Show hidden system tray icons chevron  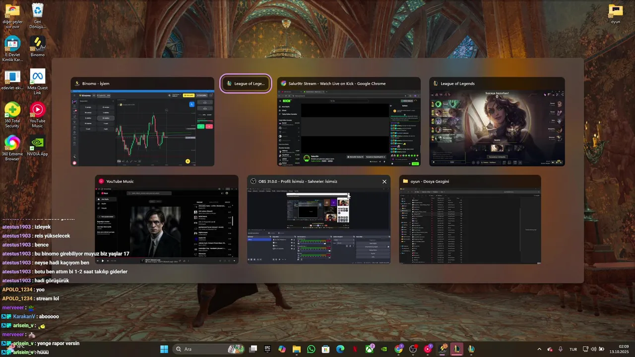click(539, 349)
